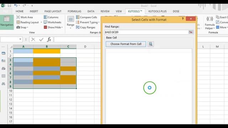
Task: Cancel formula bar entry
Action: click(33, 39)
